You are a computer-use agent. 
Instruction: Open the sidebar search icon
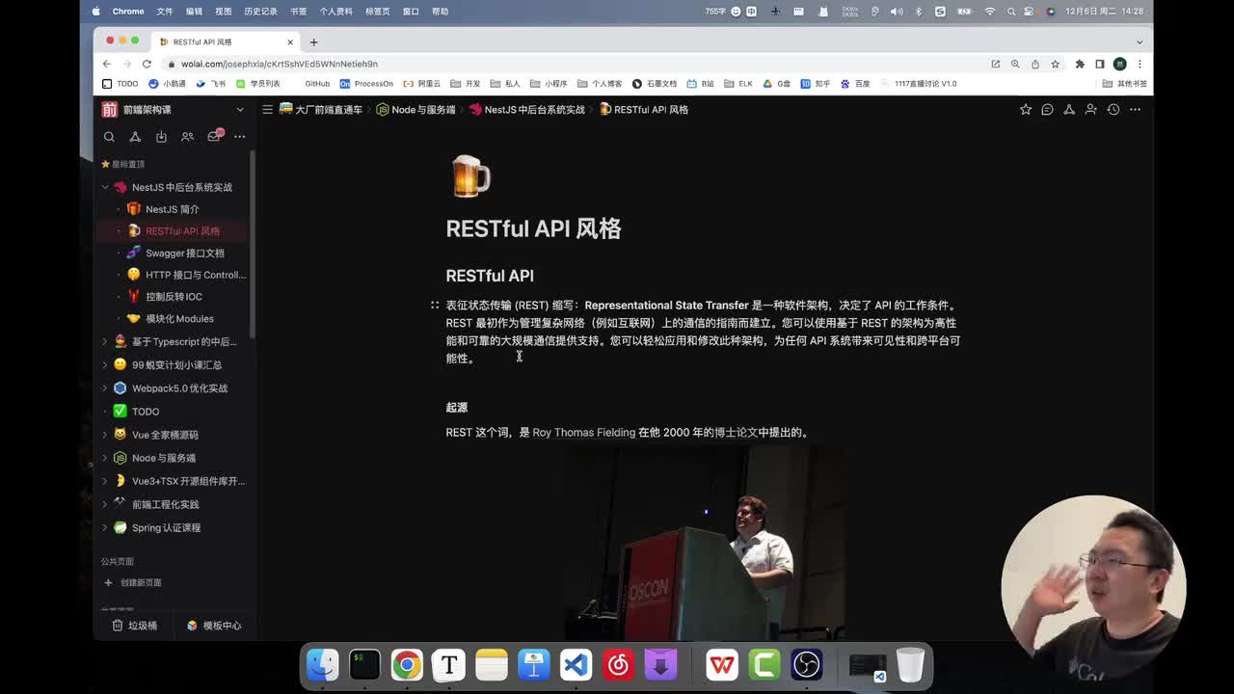coord(109,137)
